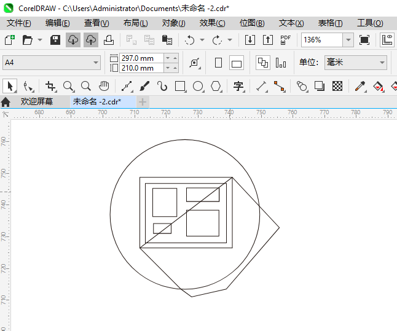Expand the Undo history dropdown arrow
The width and height of the screenshot is (397, 331).
click(x=202, y=40)
